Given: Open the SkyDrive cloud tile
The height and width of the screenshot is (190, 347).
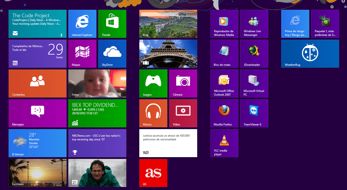Looking at the screenshot, I should pos(112,54).
